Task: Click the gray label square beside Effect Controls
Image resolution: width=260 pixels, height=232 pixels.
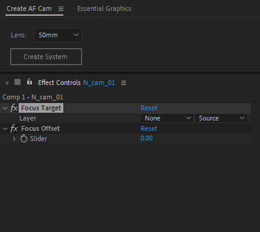Action: (x=17, y=82)
